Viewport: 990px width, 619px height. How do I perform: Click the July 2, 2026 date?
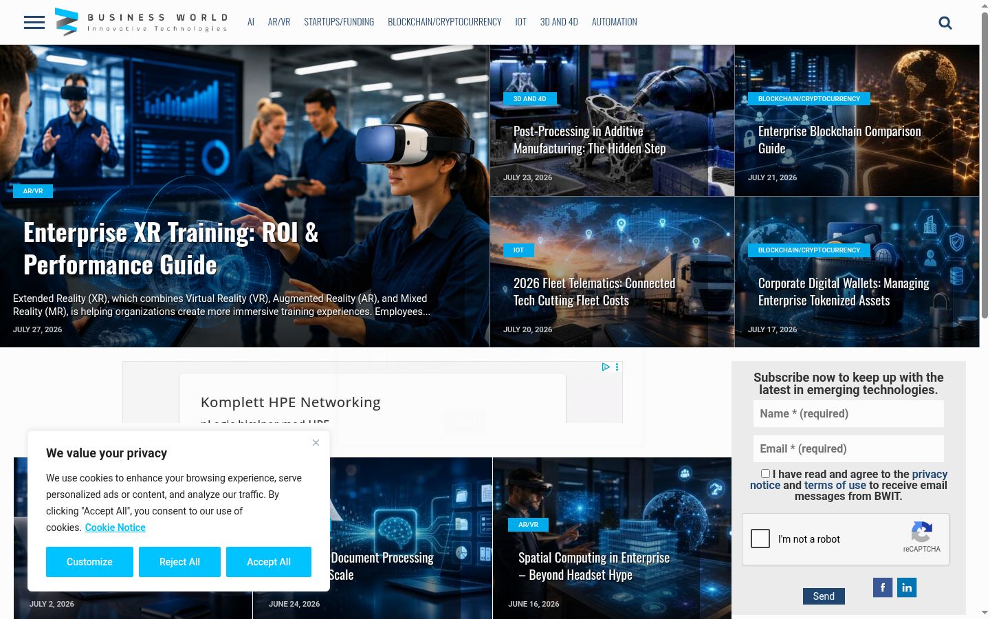(52, 604)
